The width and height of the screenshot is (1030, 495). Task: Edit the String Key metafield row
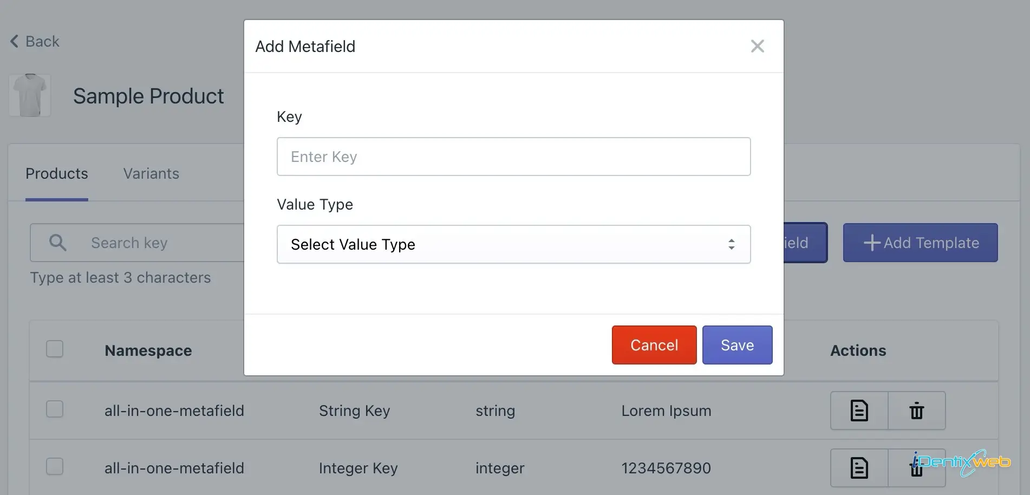[x=859, y=411]
